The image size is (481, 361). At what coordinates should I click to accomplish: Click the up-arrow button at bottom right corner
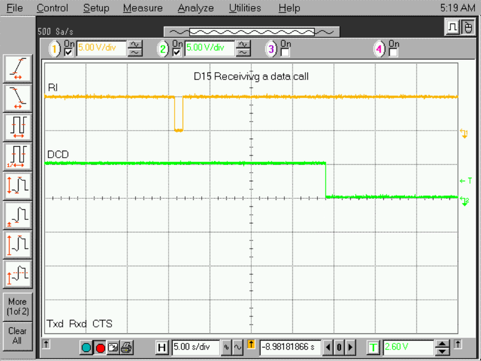point(457,344)
